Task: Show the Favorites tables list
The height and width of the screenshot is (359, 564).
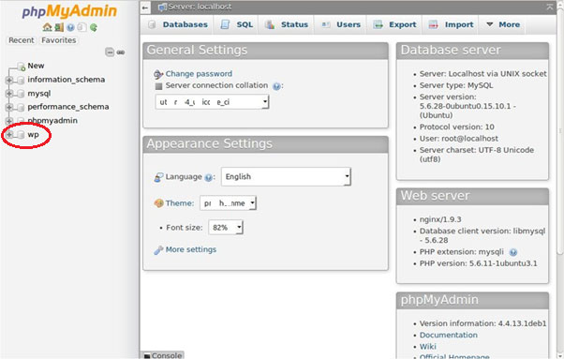Action: tap(59, 40)
